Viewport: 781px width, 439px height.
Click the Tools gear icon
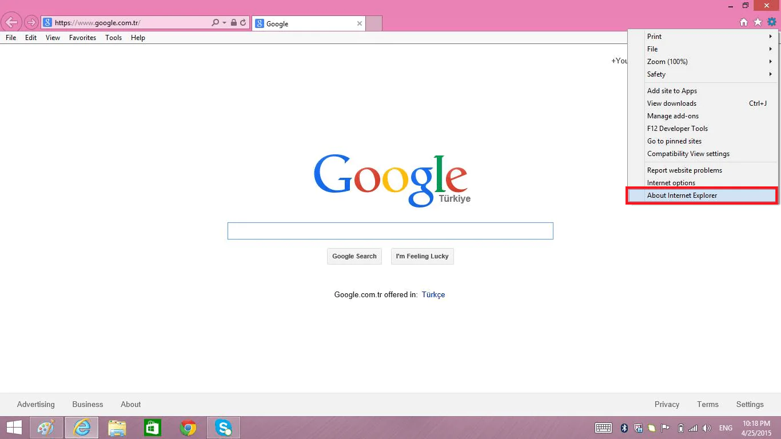(772, 22)
